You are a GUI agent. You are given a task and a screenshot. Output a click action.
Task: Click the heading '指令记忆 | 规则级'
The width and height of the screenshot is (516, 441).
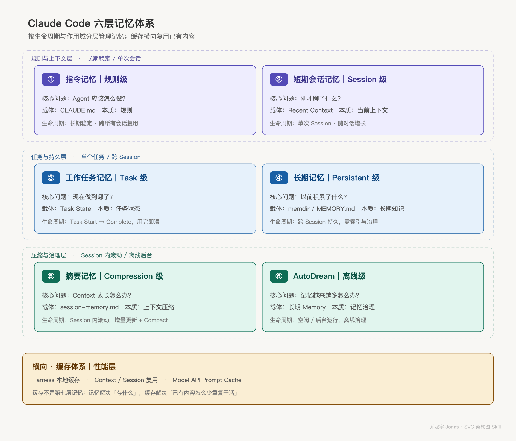point(96,79)
